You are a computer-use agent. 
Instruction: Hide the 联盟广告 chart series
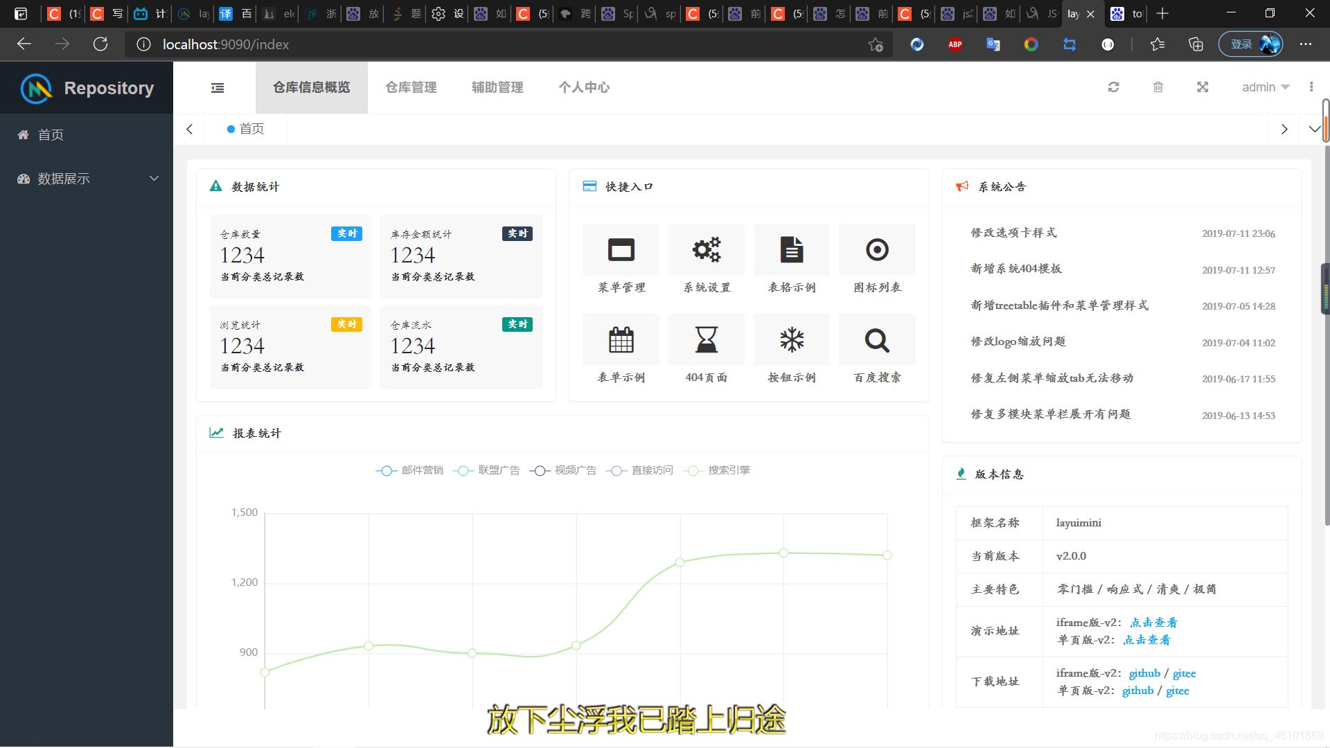pos(487,470)
